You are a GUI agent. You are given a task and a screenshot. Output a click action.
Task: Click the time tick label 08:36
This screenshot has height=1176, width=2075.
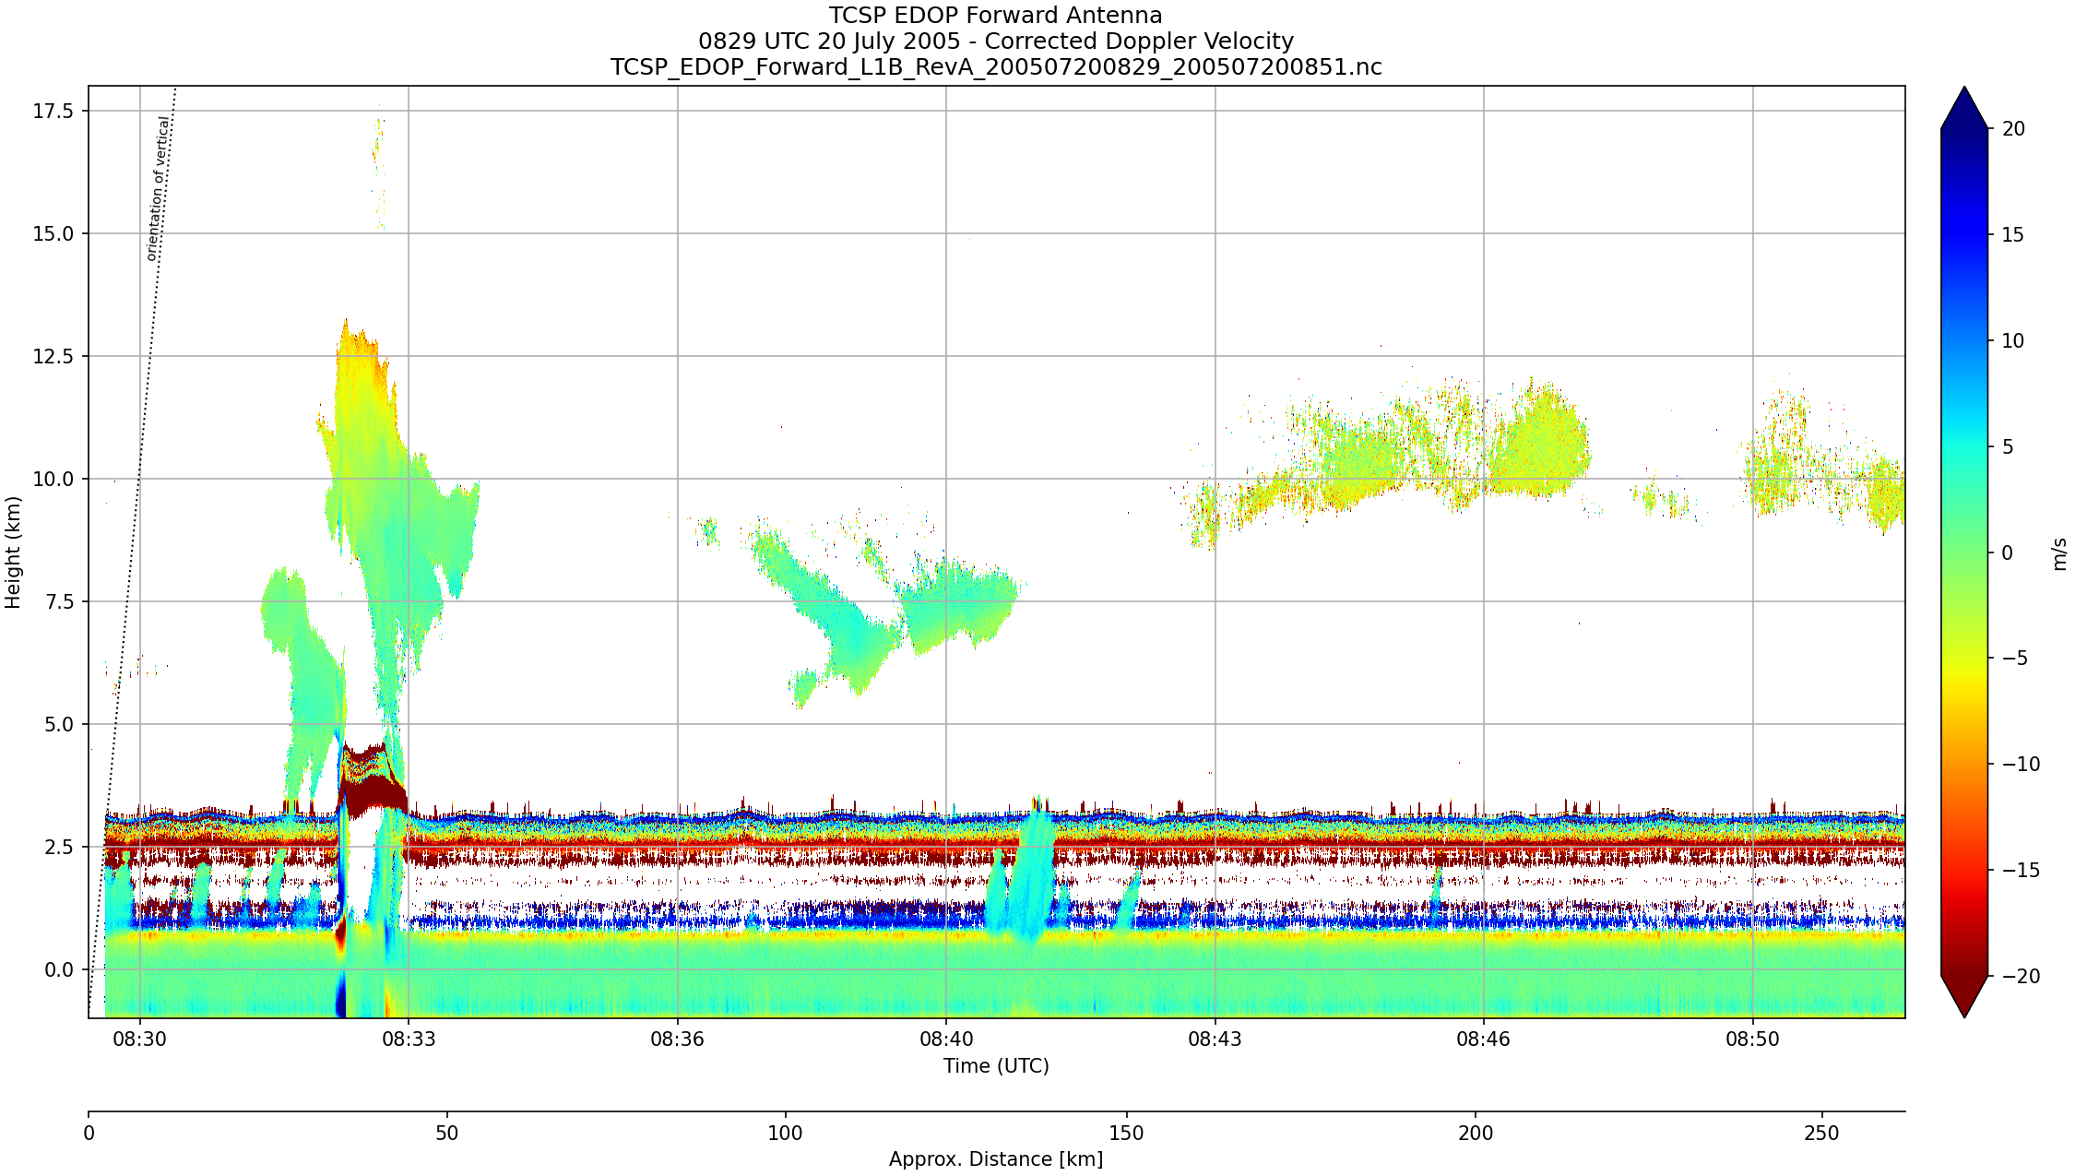pos(677,1039)
